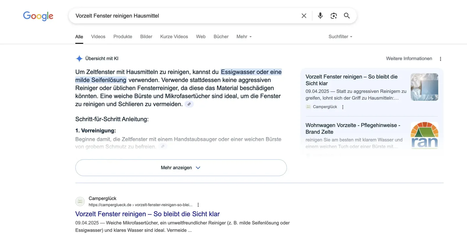The image size is (467, 243).
Task: Open three-dot menu beside Camperglück source card
Action: (343, 107)
